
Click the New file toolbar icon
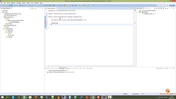1,5
